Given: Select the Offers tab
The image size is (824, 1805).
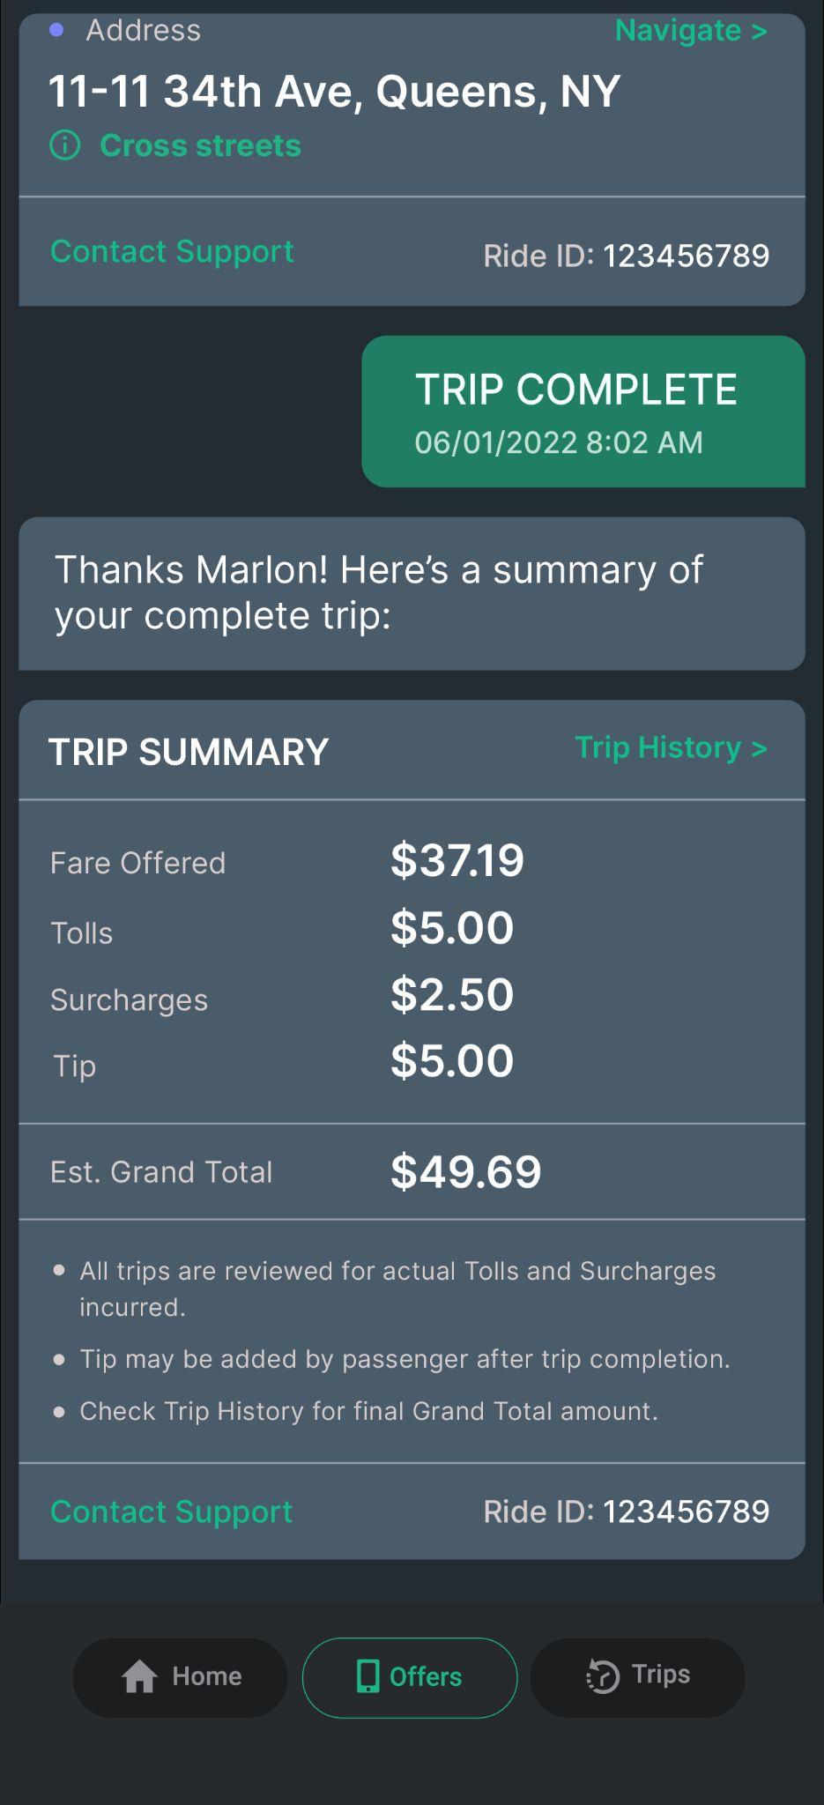Looking at the screenshot, I should tap(410, 1677).
